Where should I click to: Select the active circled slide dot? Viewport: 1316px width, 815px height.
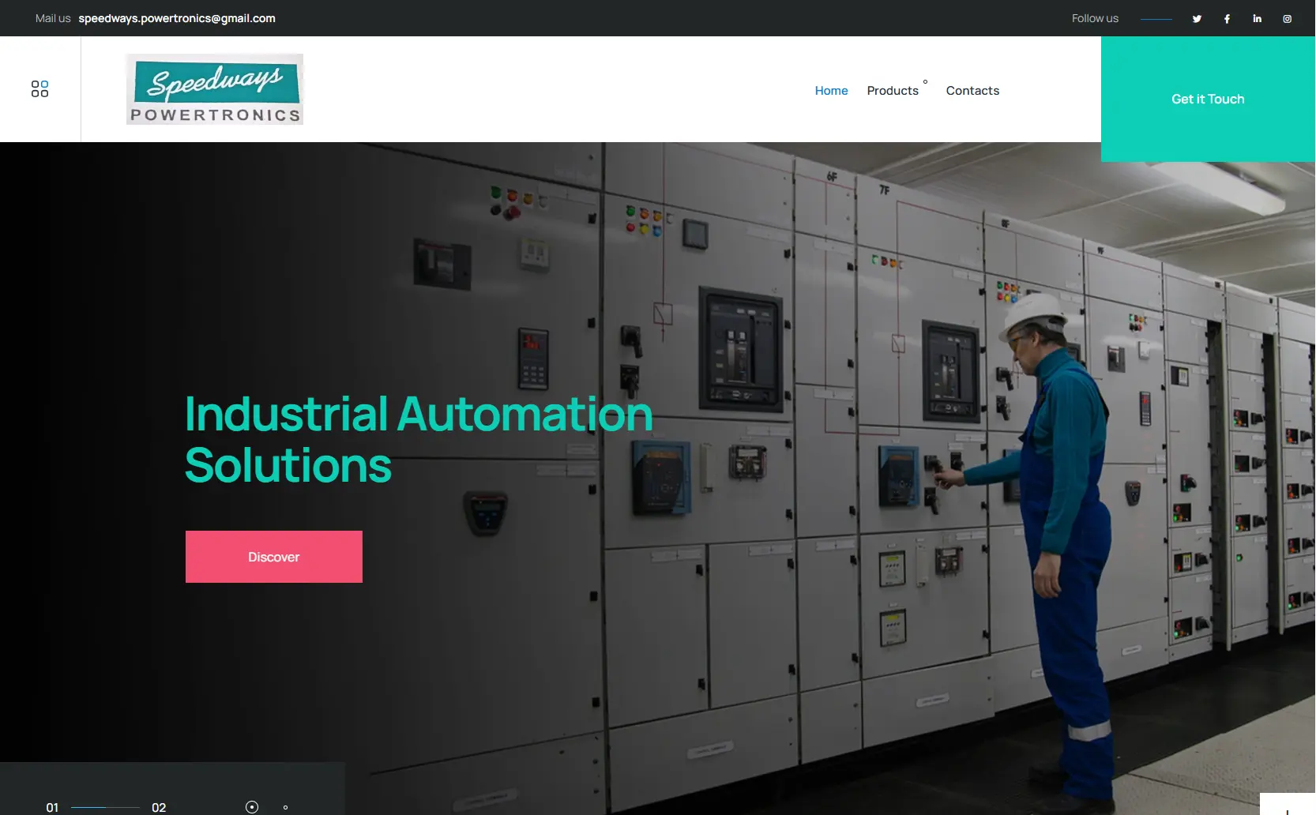coord(252,806)
